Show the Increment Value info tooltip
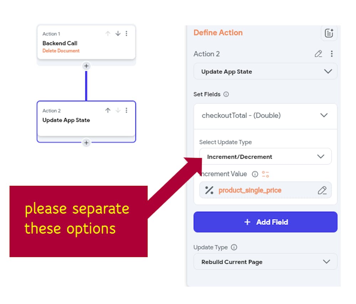 point(255,174)
